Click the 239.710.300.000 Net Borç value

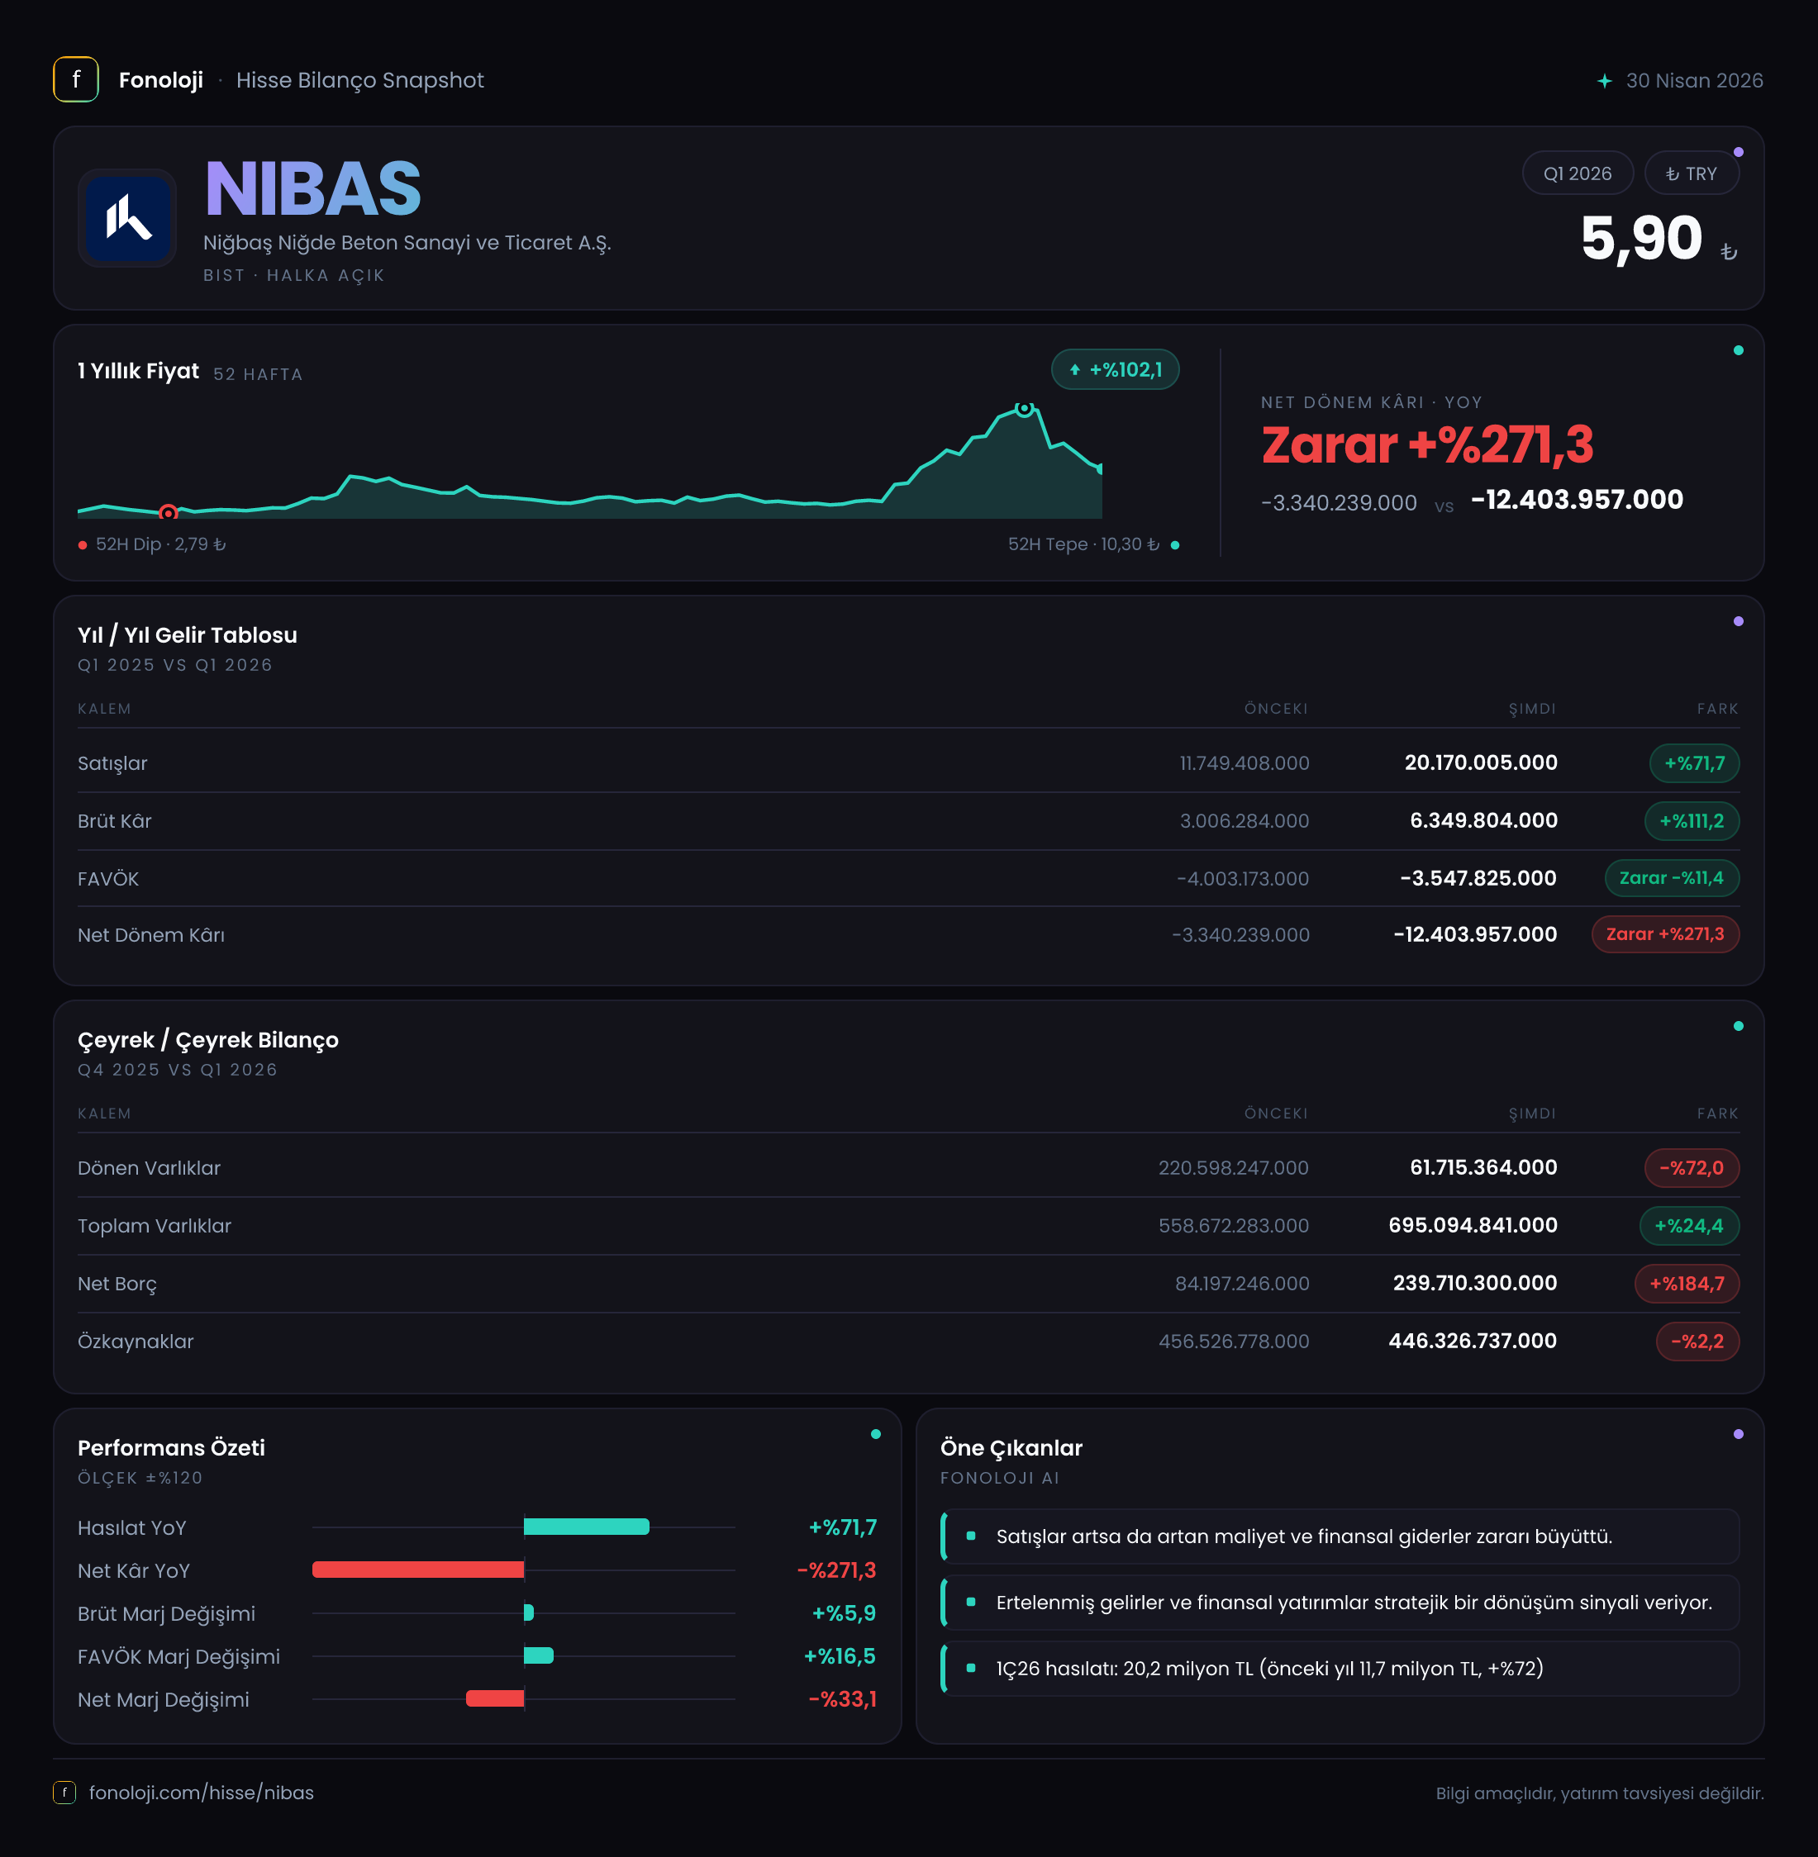tap(1474, 1283)
